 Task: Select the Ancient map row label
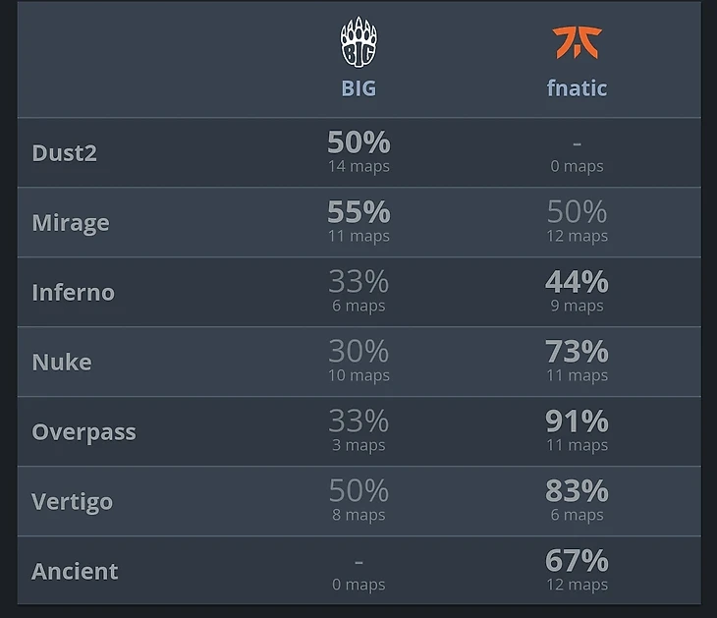point(75,572)
